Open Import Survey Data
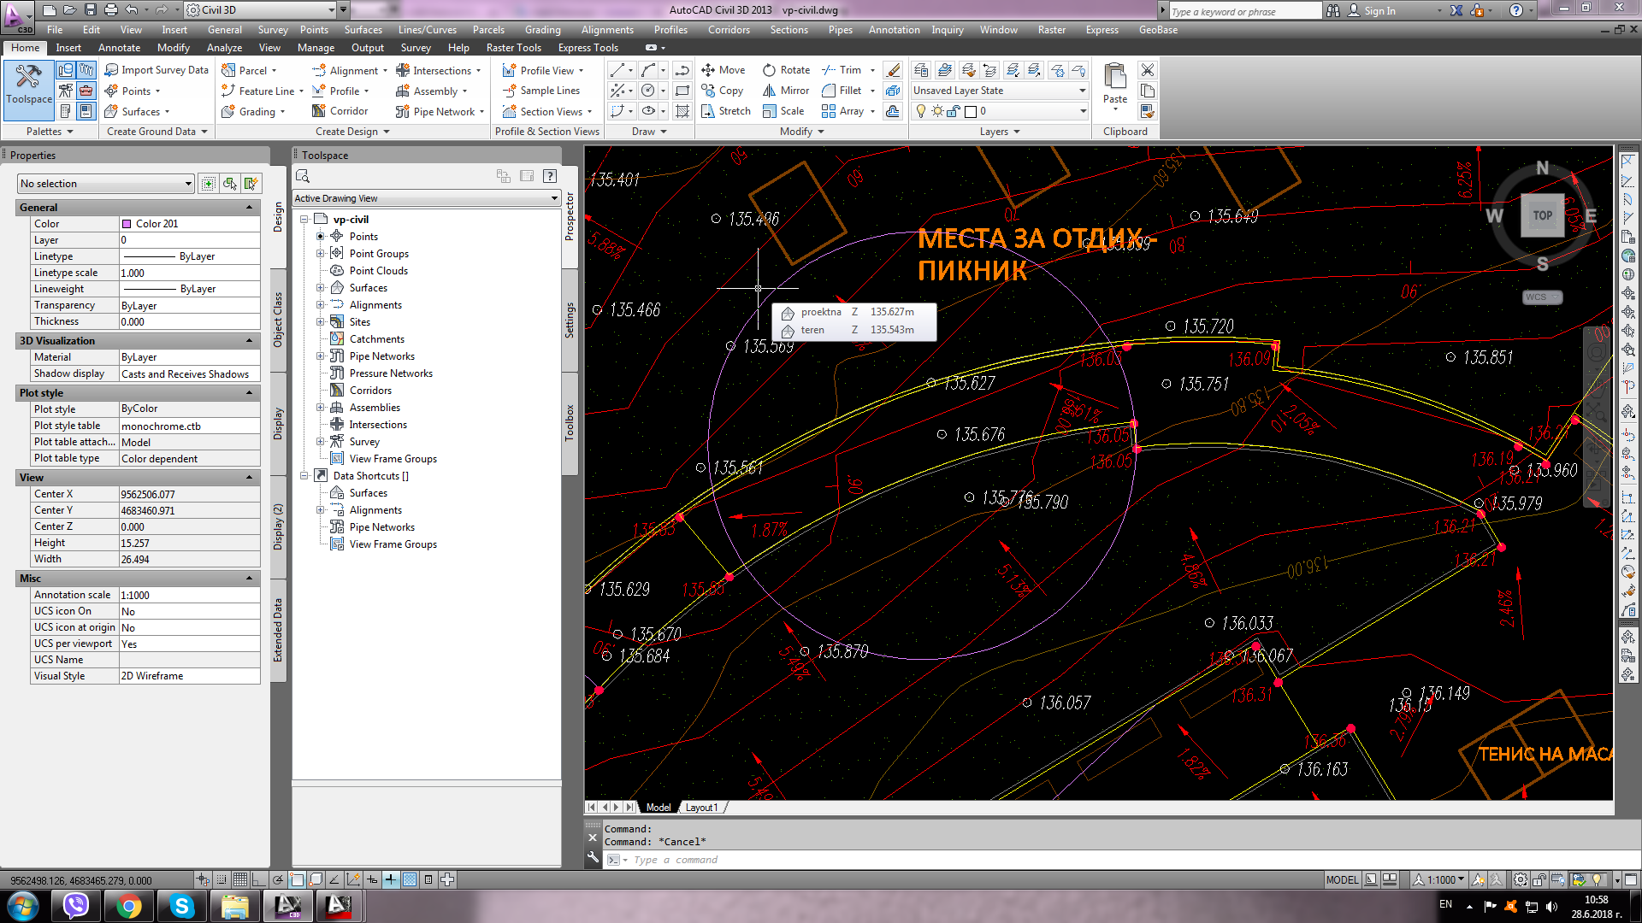This screenshot has width=1642, height=923. click(157, 70)
